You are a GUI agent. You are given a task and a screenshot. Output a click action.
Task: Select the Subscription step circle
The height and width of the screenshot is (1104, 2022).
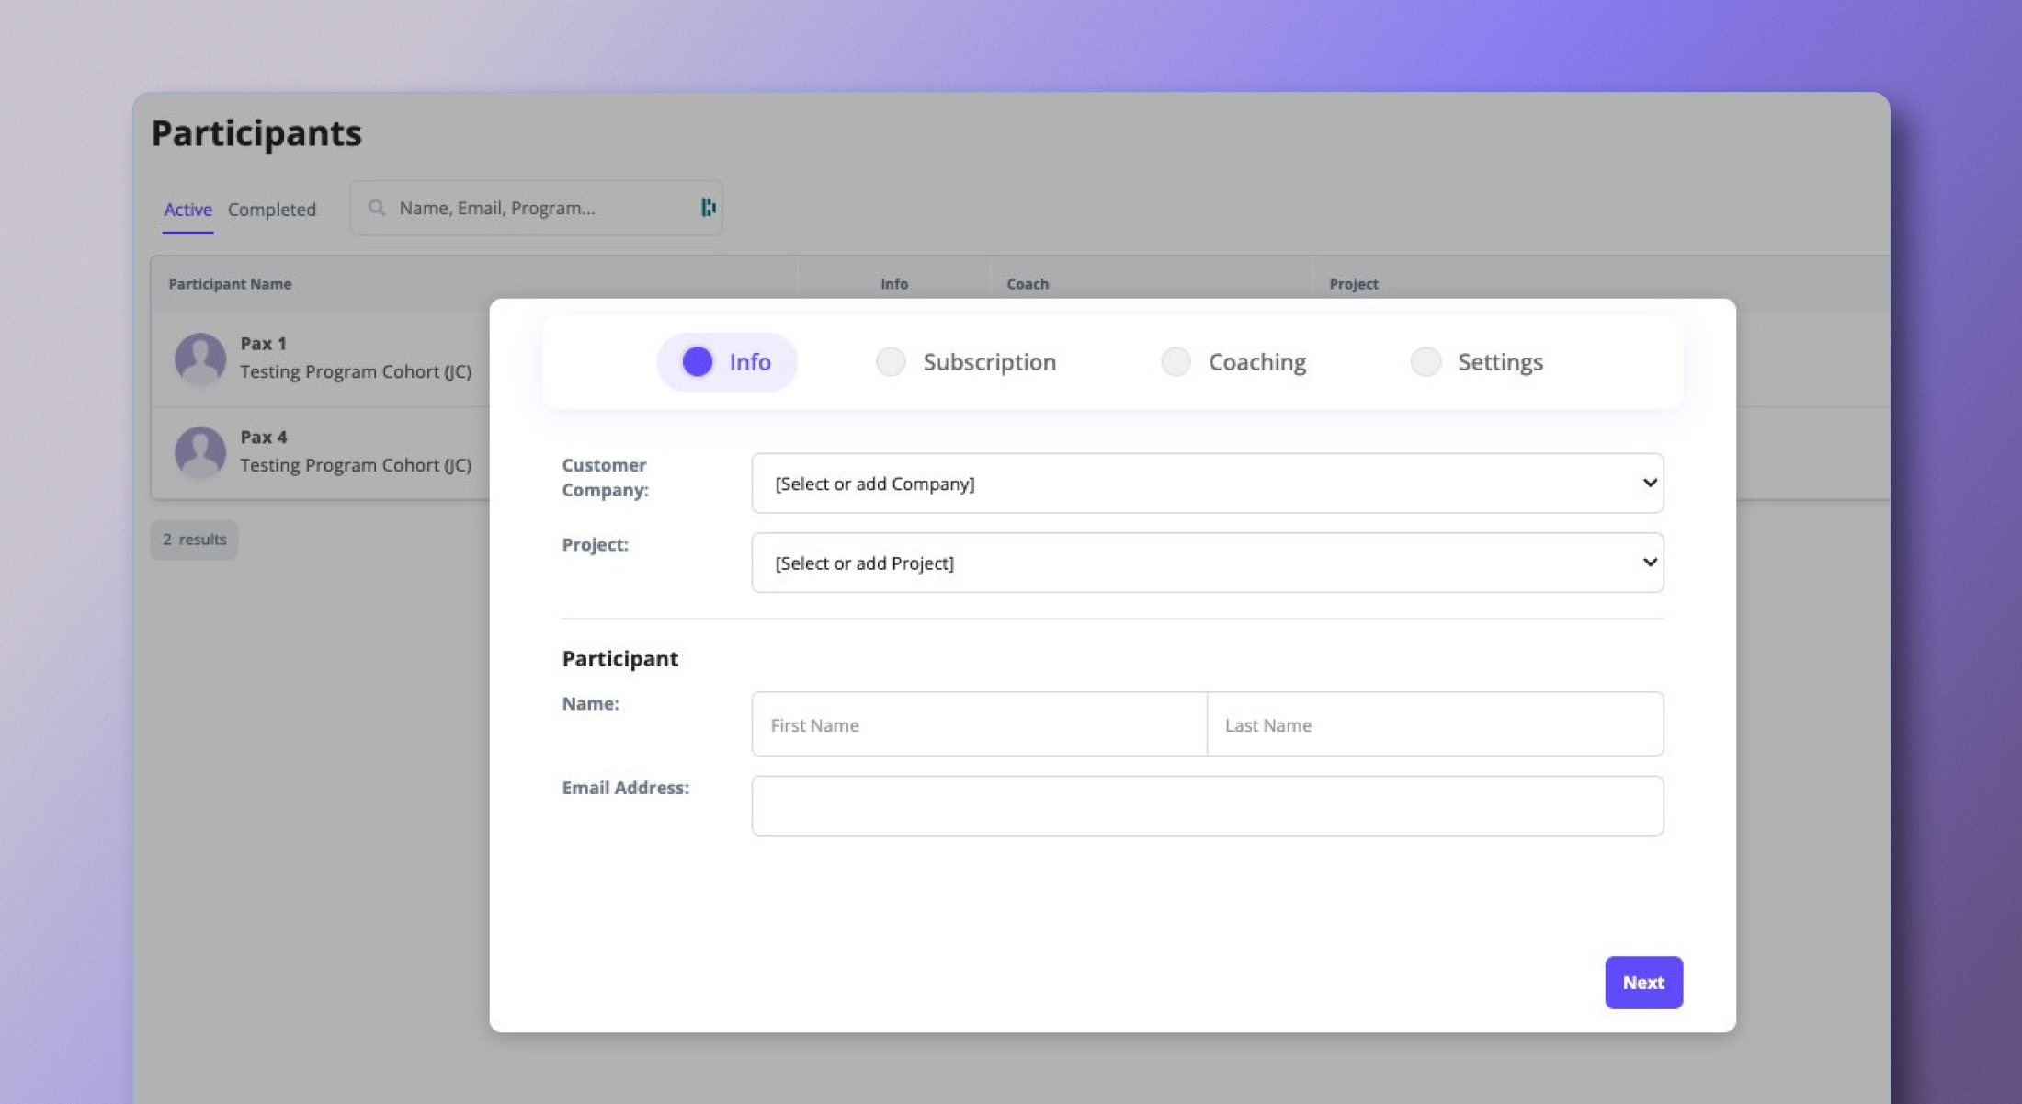pyautogui.click(x=890, y=361)
